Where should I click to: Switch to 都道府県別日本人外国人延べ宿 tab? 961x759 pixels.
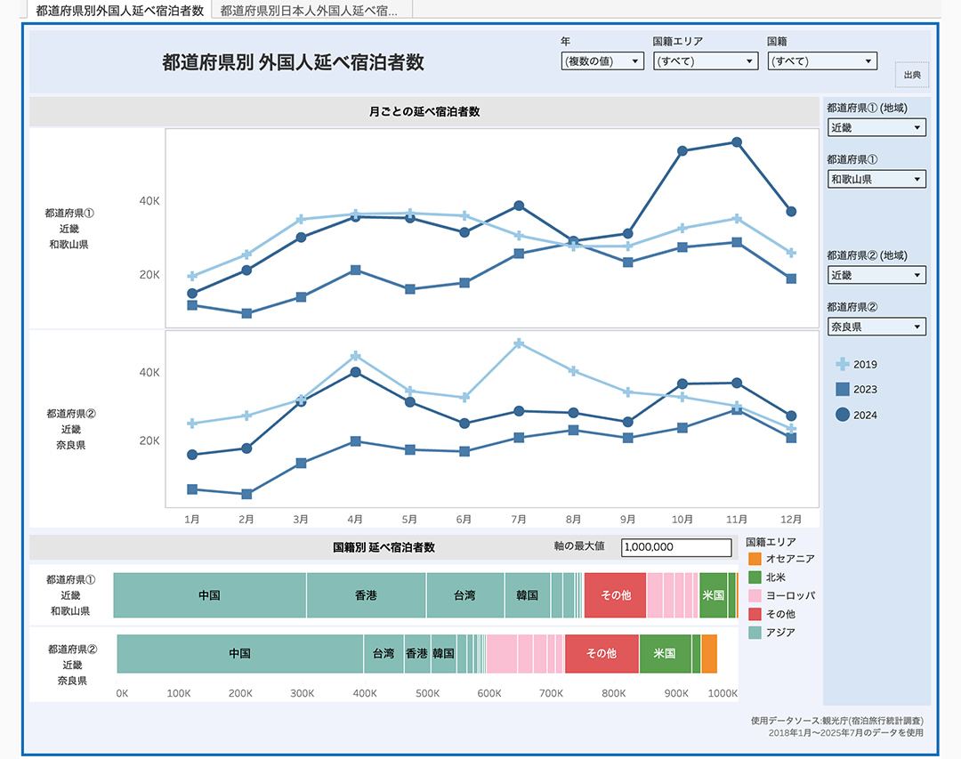[x=309, y=11]
